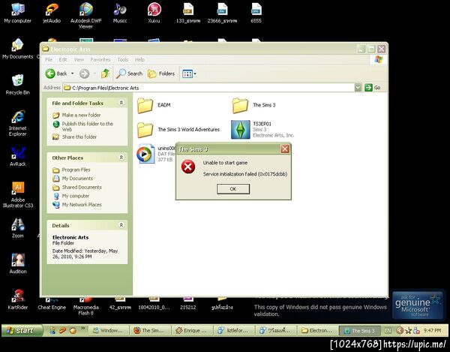
Task: Collapse the Other Places panel
Action: [x=121, y=158]
